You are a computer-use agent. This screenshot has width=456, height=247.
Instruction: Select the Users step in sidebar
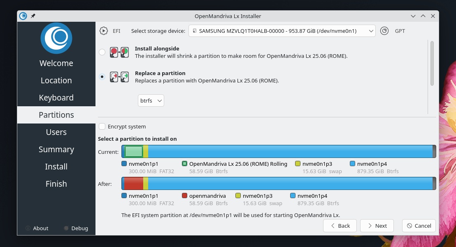coord(56,132)
